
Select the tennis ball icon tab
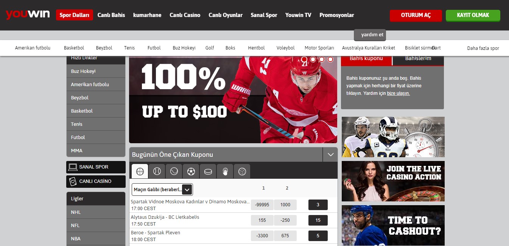pos(174,172)
